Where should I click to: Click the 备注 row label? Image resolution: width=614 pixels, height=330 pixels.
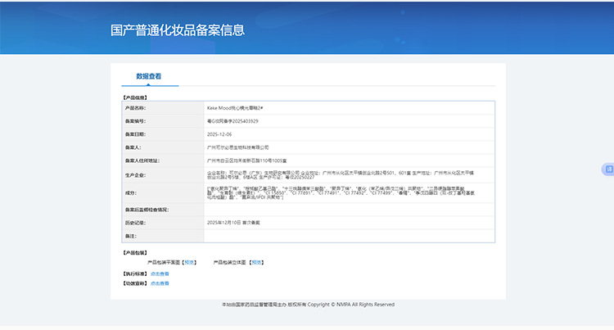[131, 236]
